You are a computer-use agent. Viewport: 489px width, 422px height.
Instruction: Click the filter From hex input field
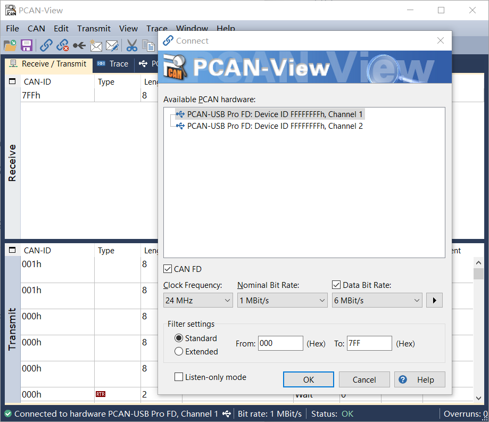point(280,343)
